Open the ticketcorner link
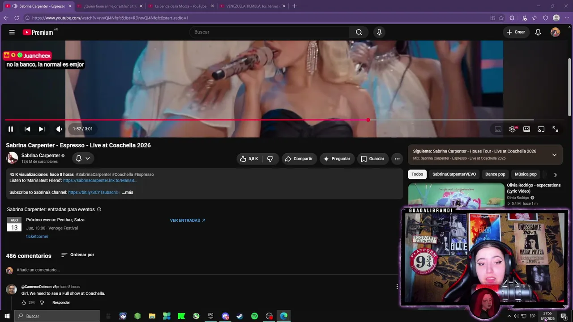This screenshot has height=322, width=573. pos(37,237)
